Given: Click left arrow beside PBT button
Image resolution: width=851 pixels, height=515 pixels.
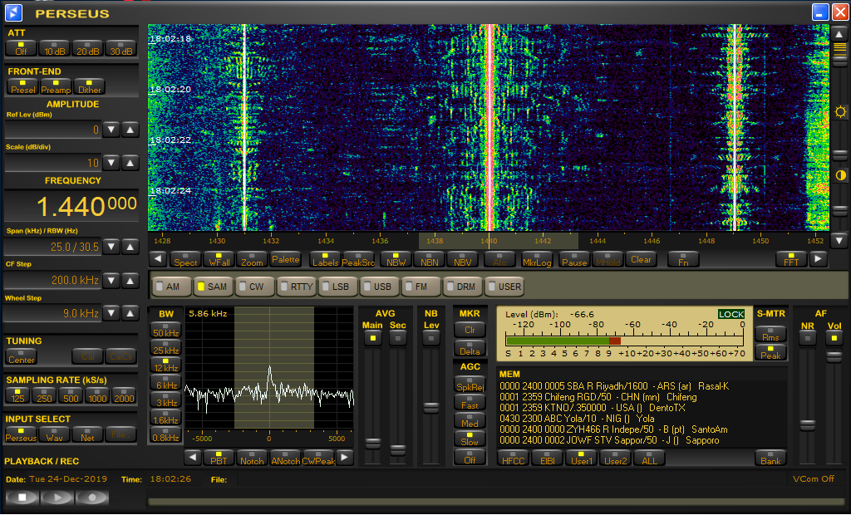Looking at the screenshot, I should (x=192, y=457).
